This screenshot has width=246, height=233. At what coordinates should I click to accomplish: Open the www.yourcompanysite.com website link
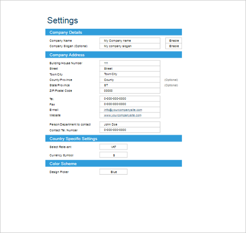pos(123,115)
